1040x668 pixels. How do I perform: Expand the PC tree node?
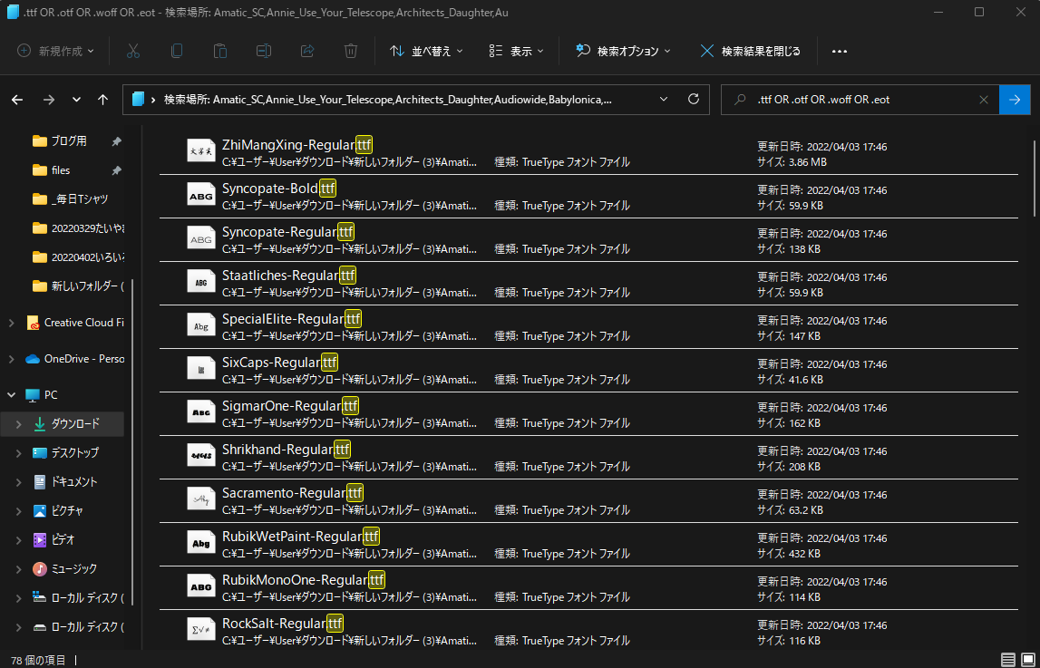point(12,395)
